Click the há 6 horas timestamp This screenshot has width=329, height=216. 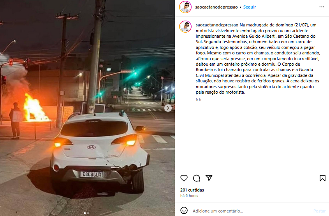point(189,196)
